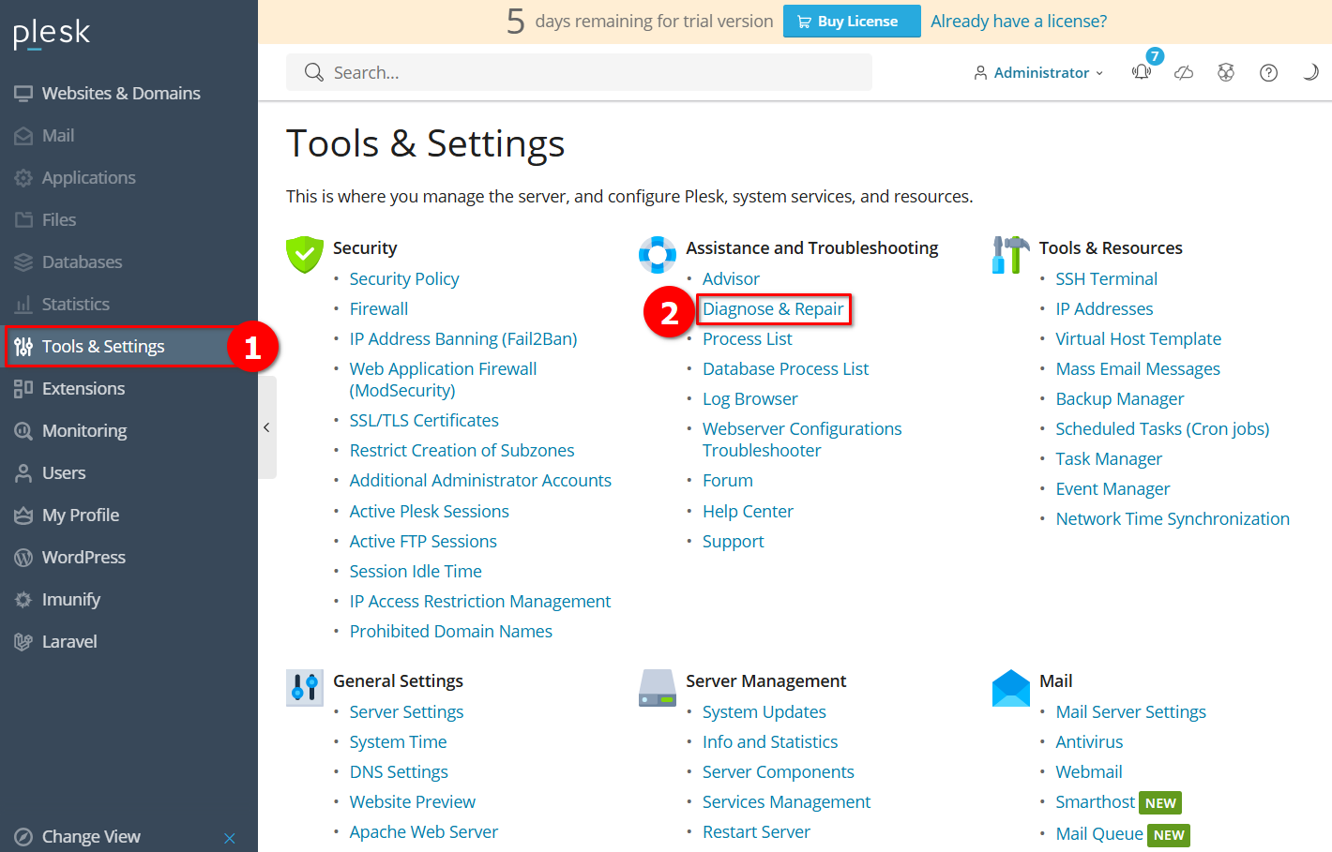The width and height of the screenshot is (1332, 852).
Task: Click the Mail envelope icon
Action: 1010,687
